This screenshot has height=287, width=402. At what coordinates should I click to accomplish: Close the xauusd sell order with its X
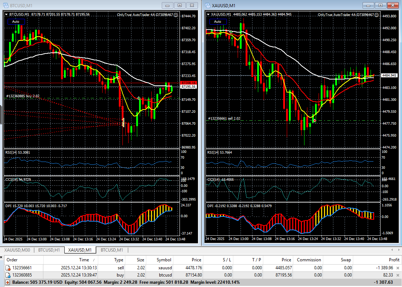click(x=398, y=268)
